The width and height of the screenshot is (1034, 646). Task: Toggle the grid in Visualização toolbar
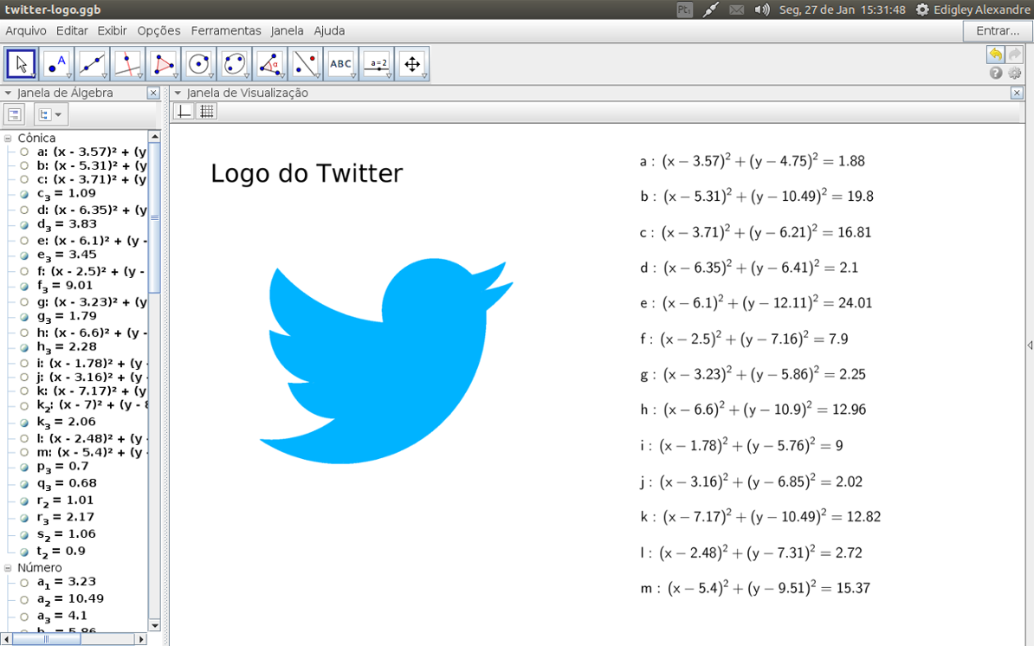[207, 112]
